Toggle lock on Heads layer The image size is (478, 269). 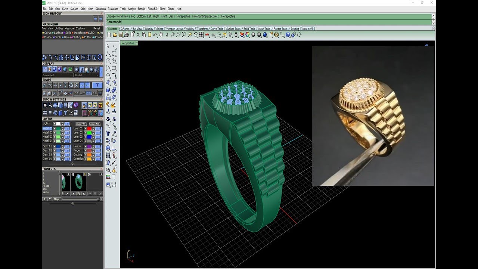(93, 146)
